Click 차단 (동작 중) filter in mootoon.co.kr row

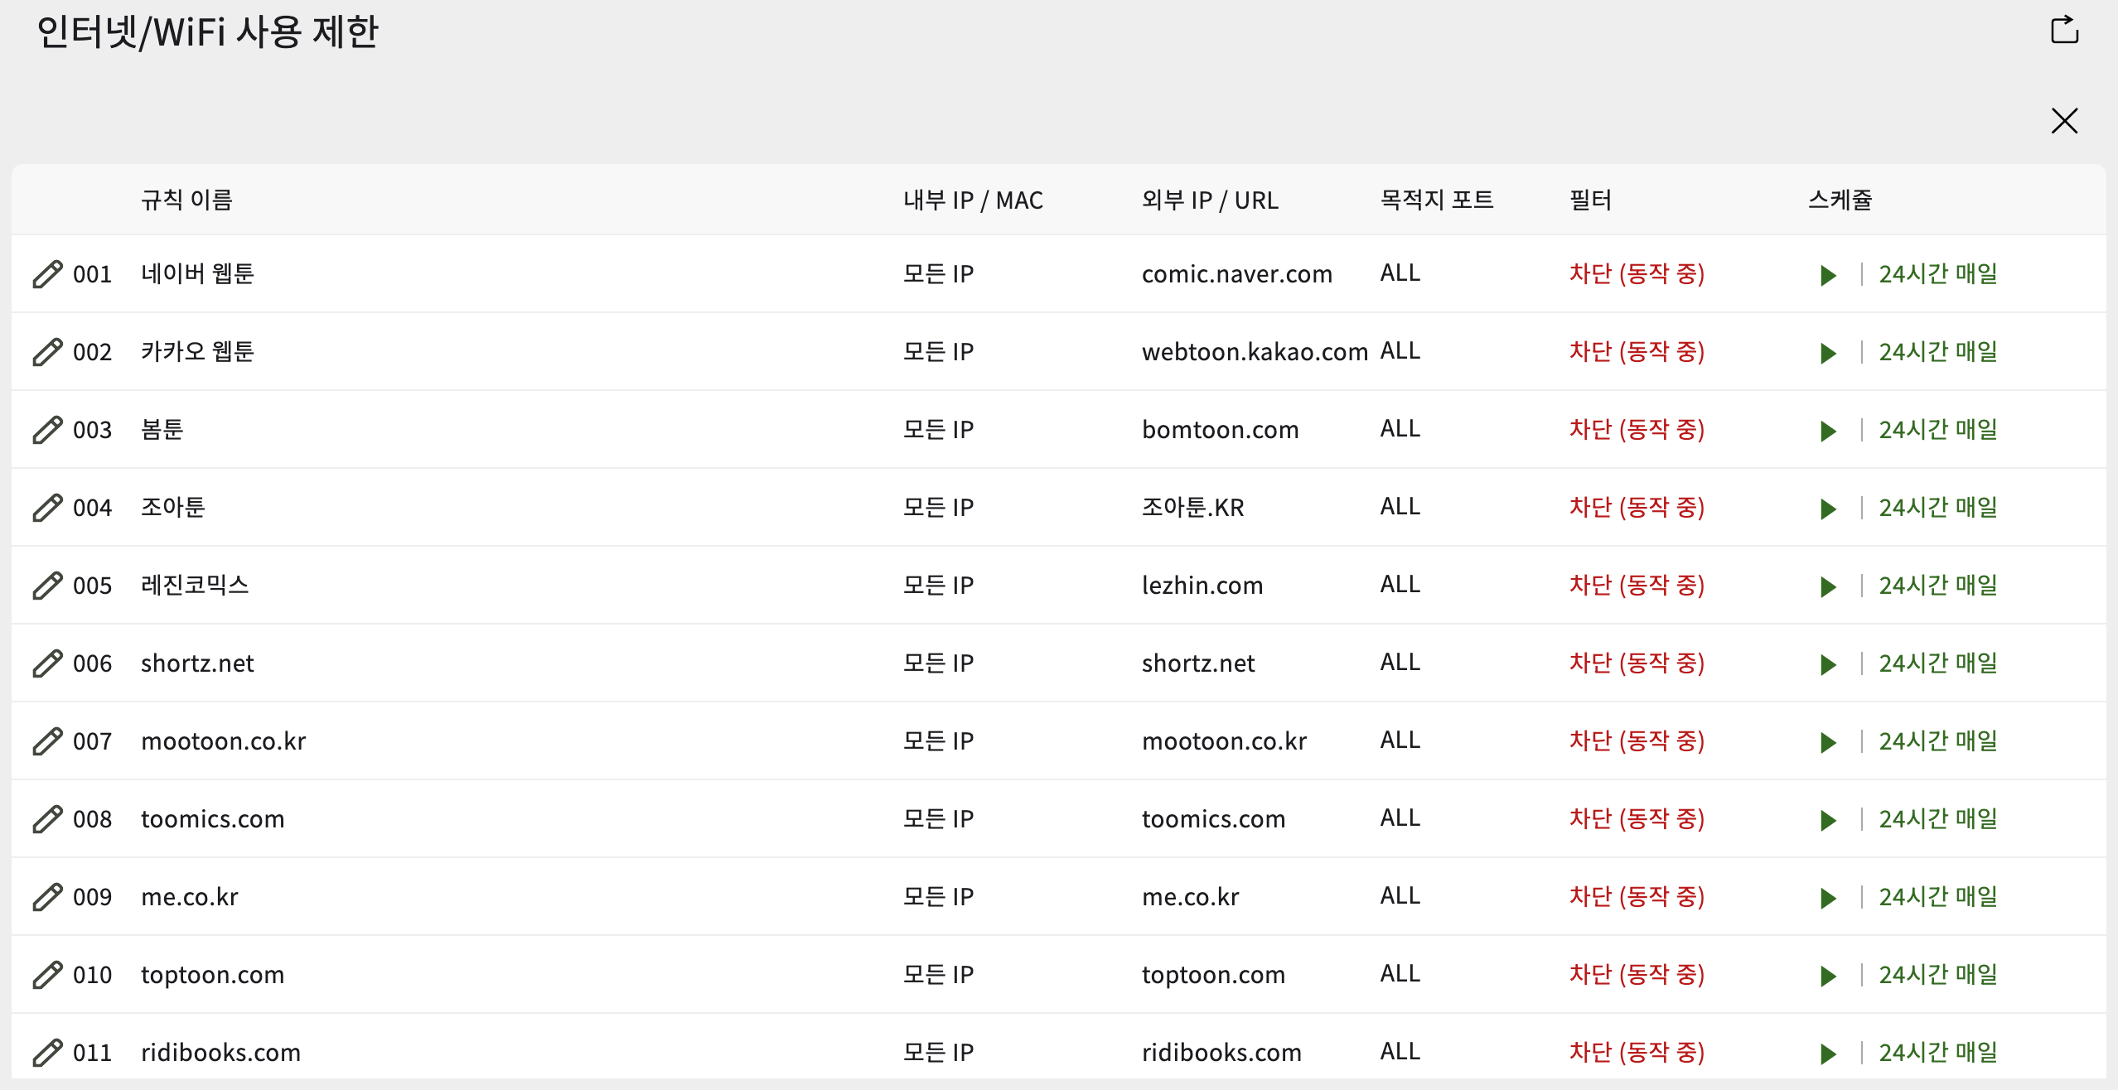click(x=1637, y=740)
